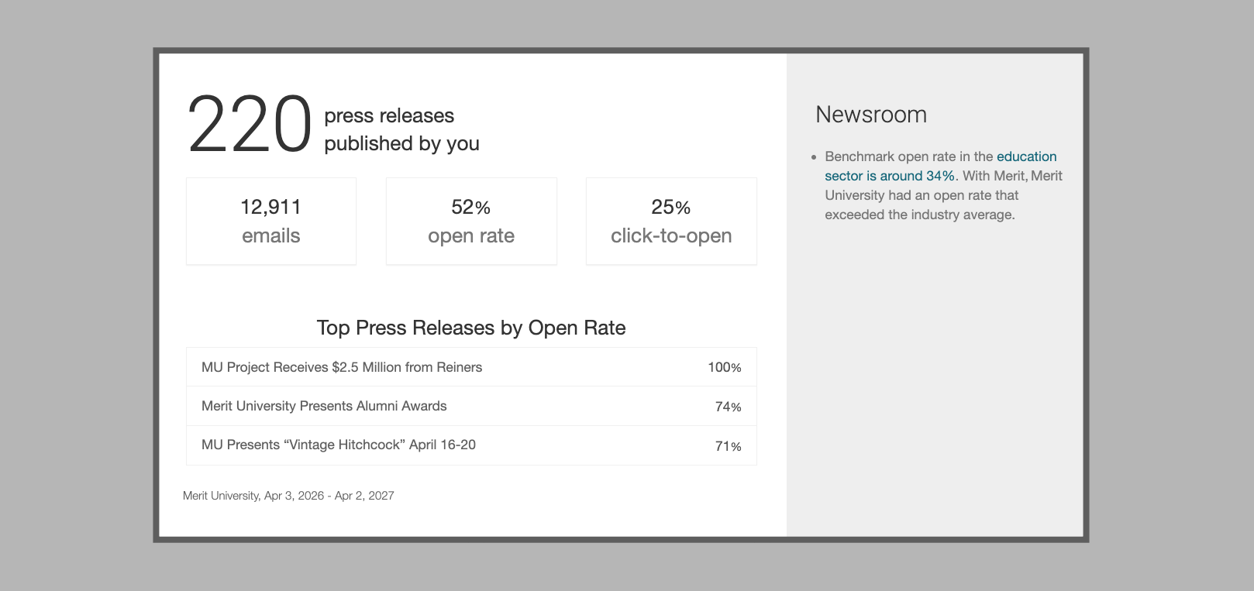Screen dimensions: 1254x591
Task: Click the 100% open rate value
Action: tap(724, 367)
